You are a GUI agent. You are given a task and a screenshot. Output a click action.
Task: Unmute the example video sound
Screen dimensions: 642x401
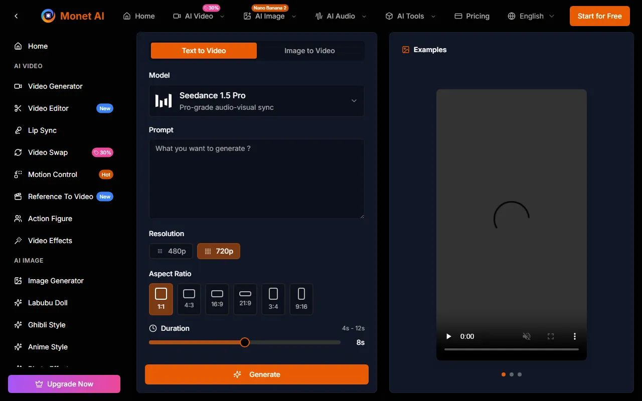[526, 336]
